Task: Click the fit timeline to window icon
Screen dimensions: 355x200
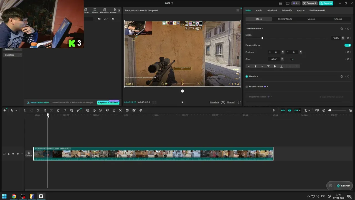Action: tap(317, 110)
